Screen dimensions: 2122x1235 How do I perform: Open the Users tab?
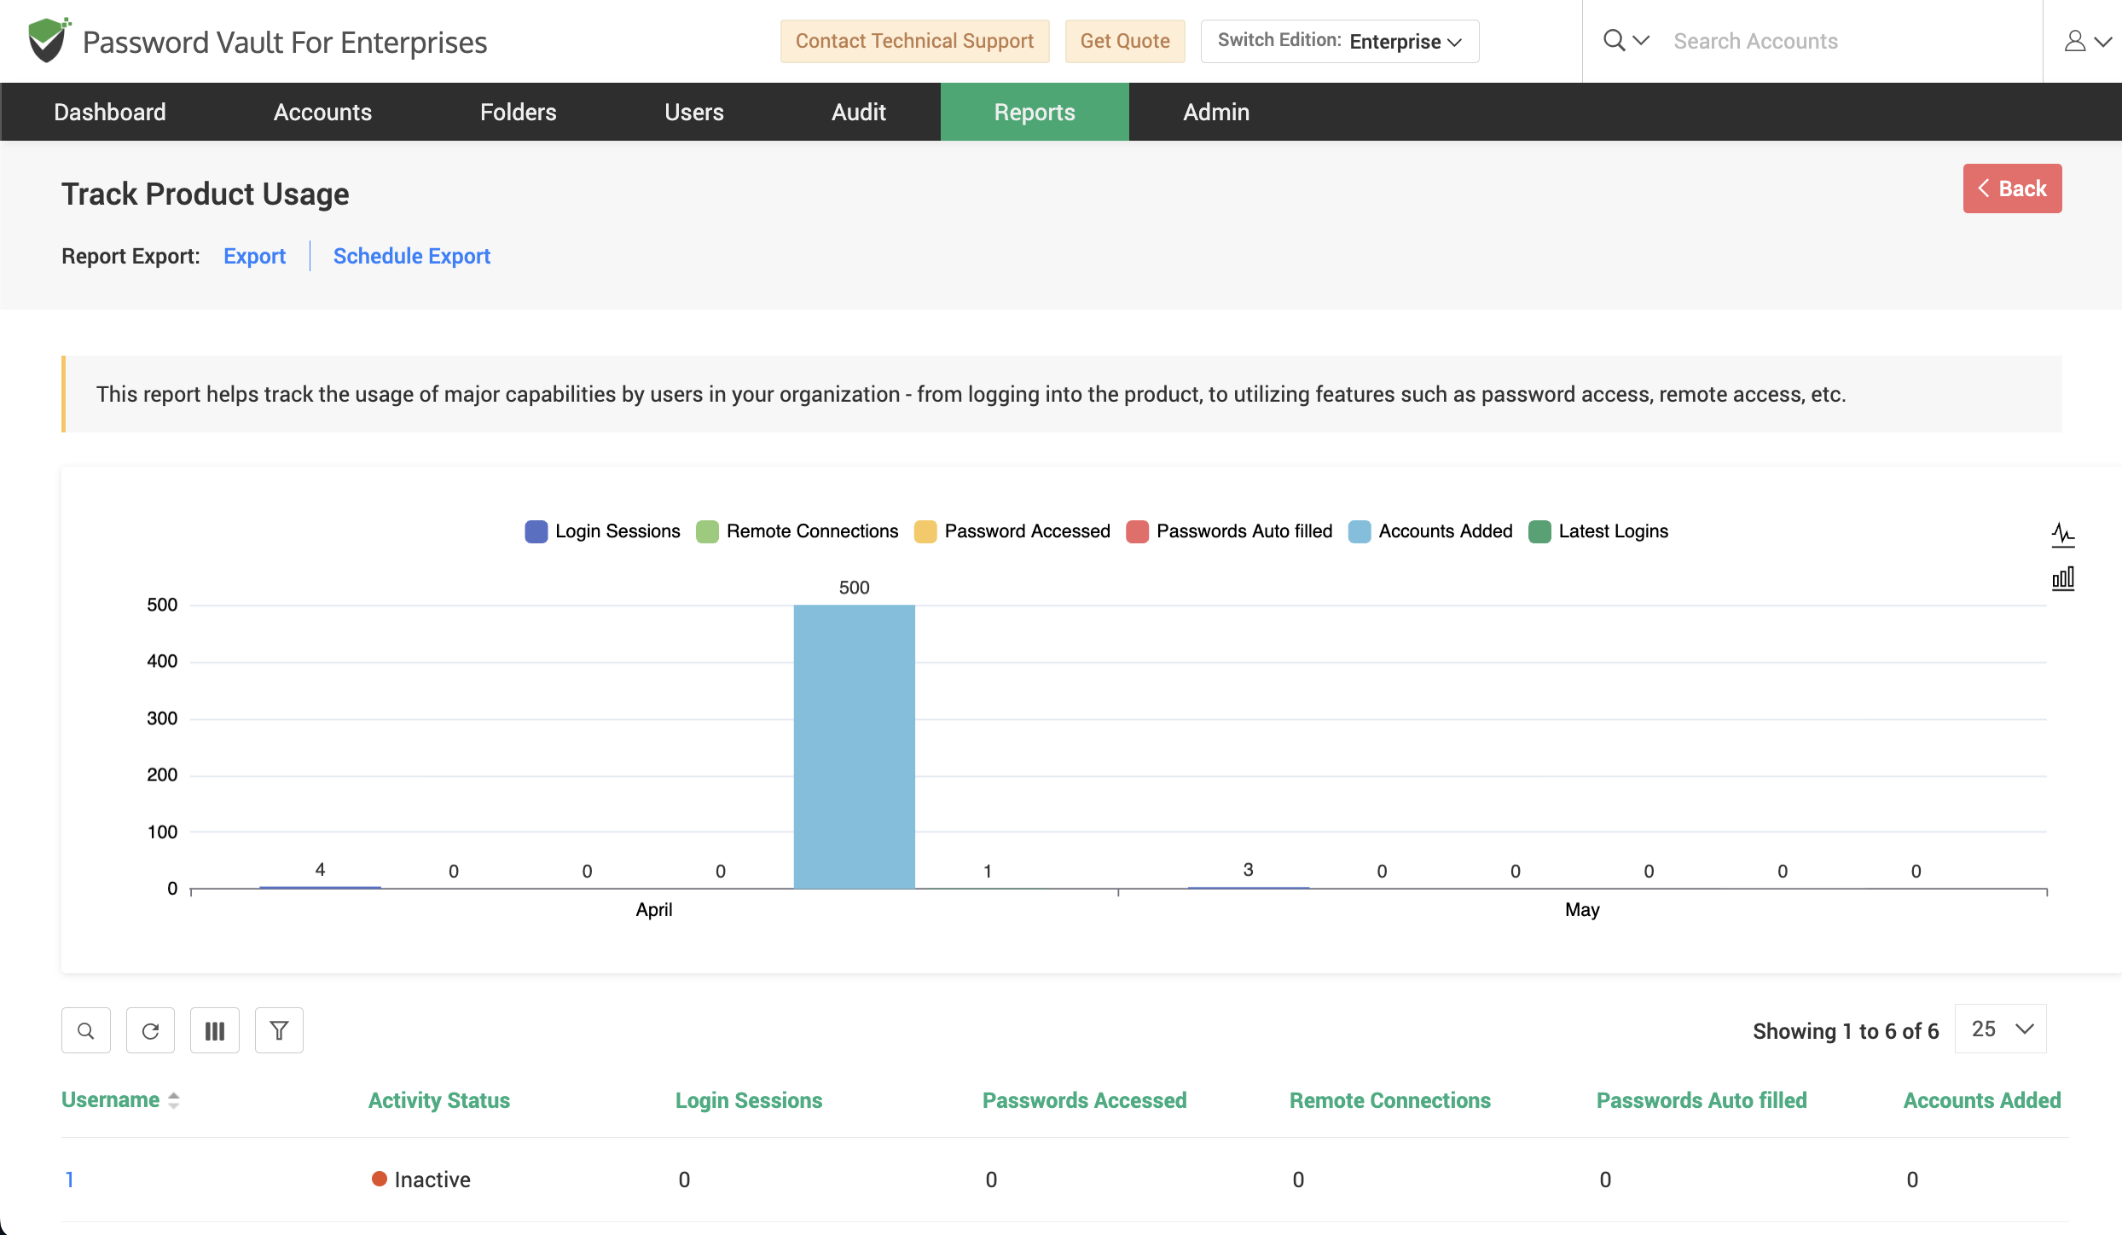[694, 112]
